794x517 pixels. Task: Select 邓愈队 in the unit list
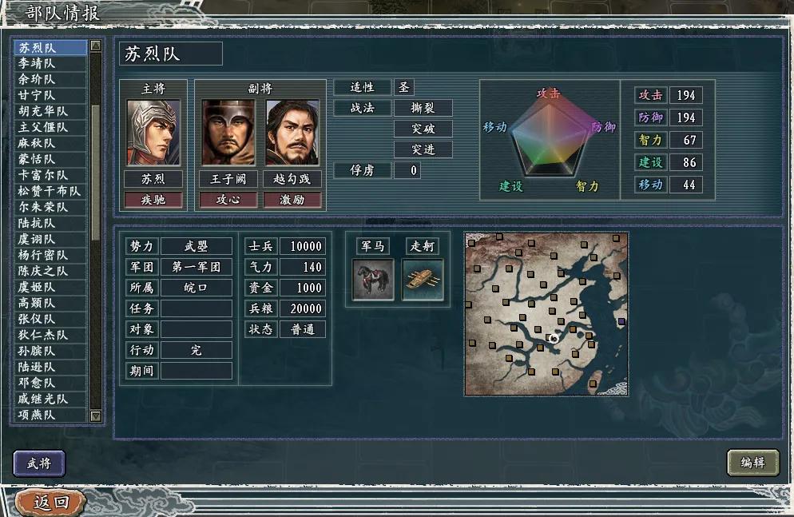[x=50, y=383]
